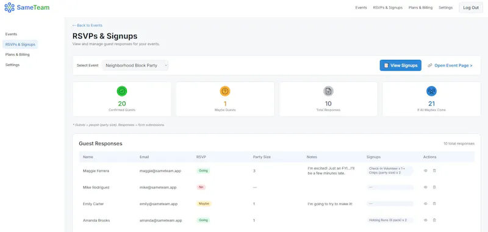488x232 pixels.
Task: View Maggie Ferrera's response details eye icon
Action: pyautogui.click(x=425, y=171)
